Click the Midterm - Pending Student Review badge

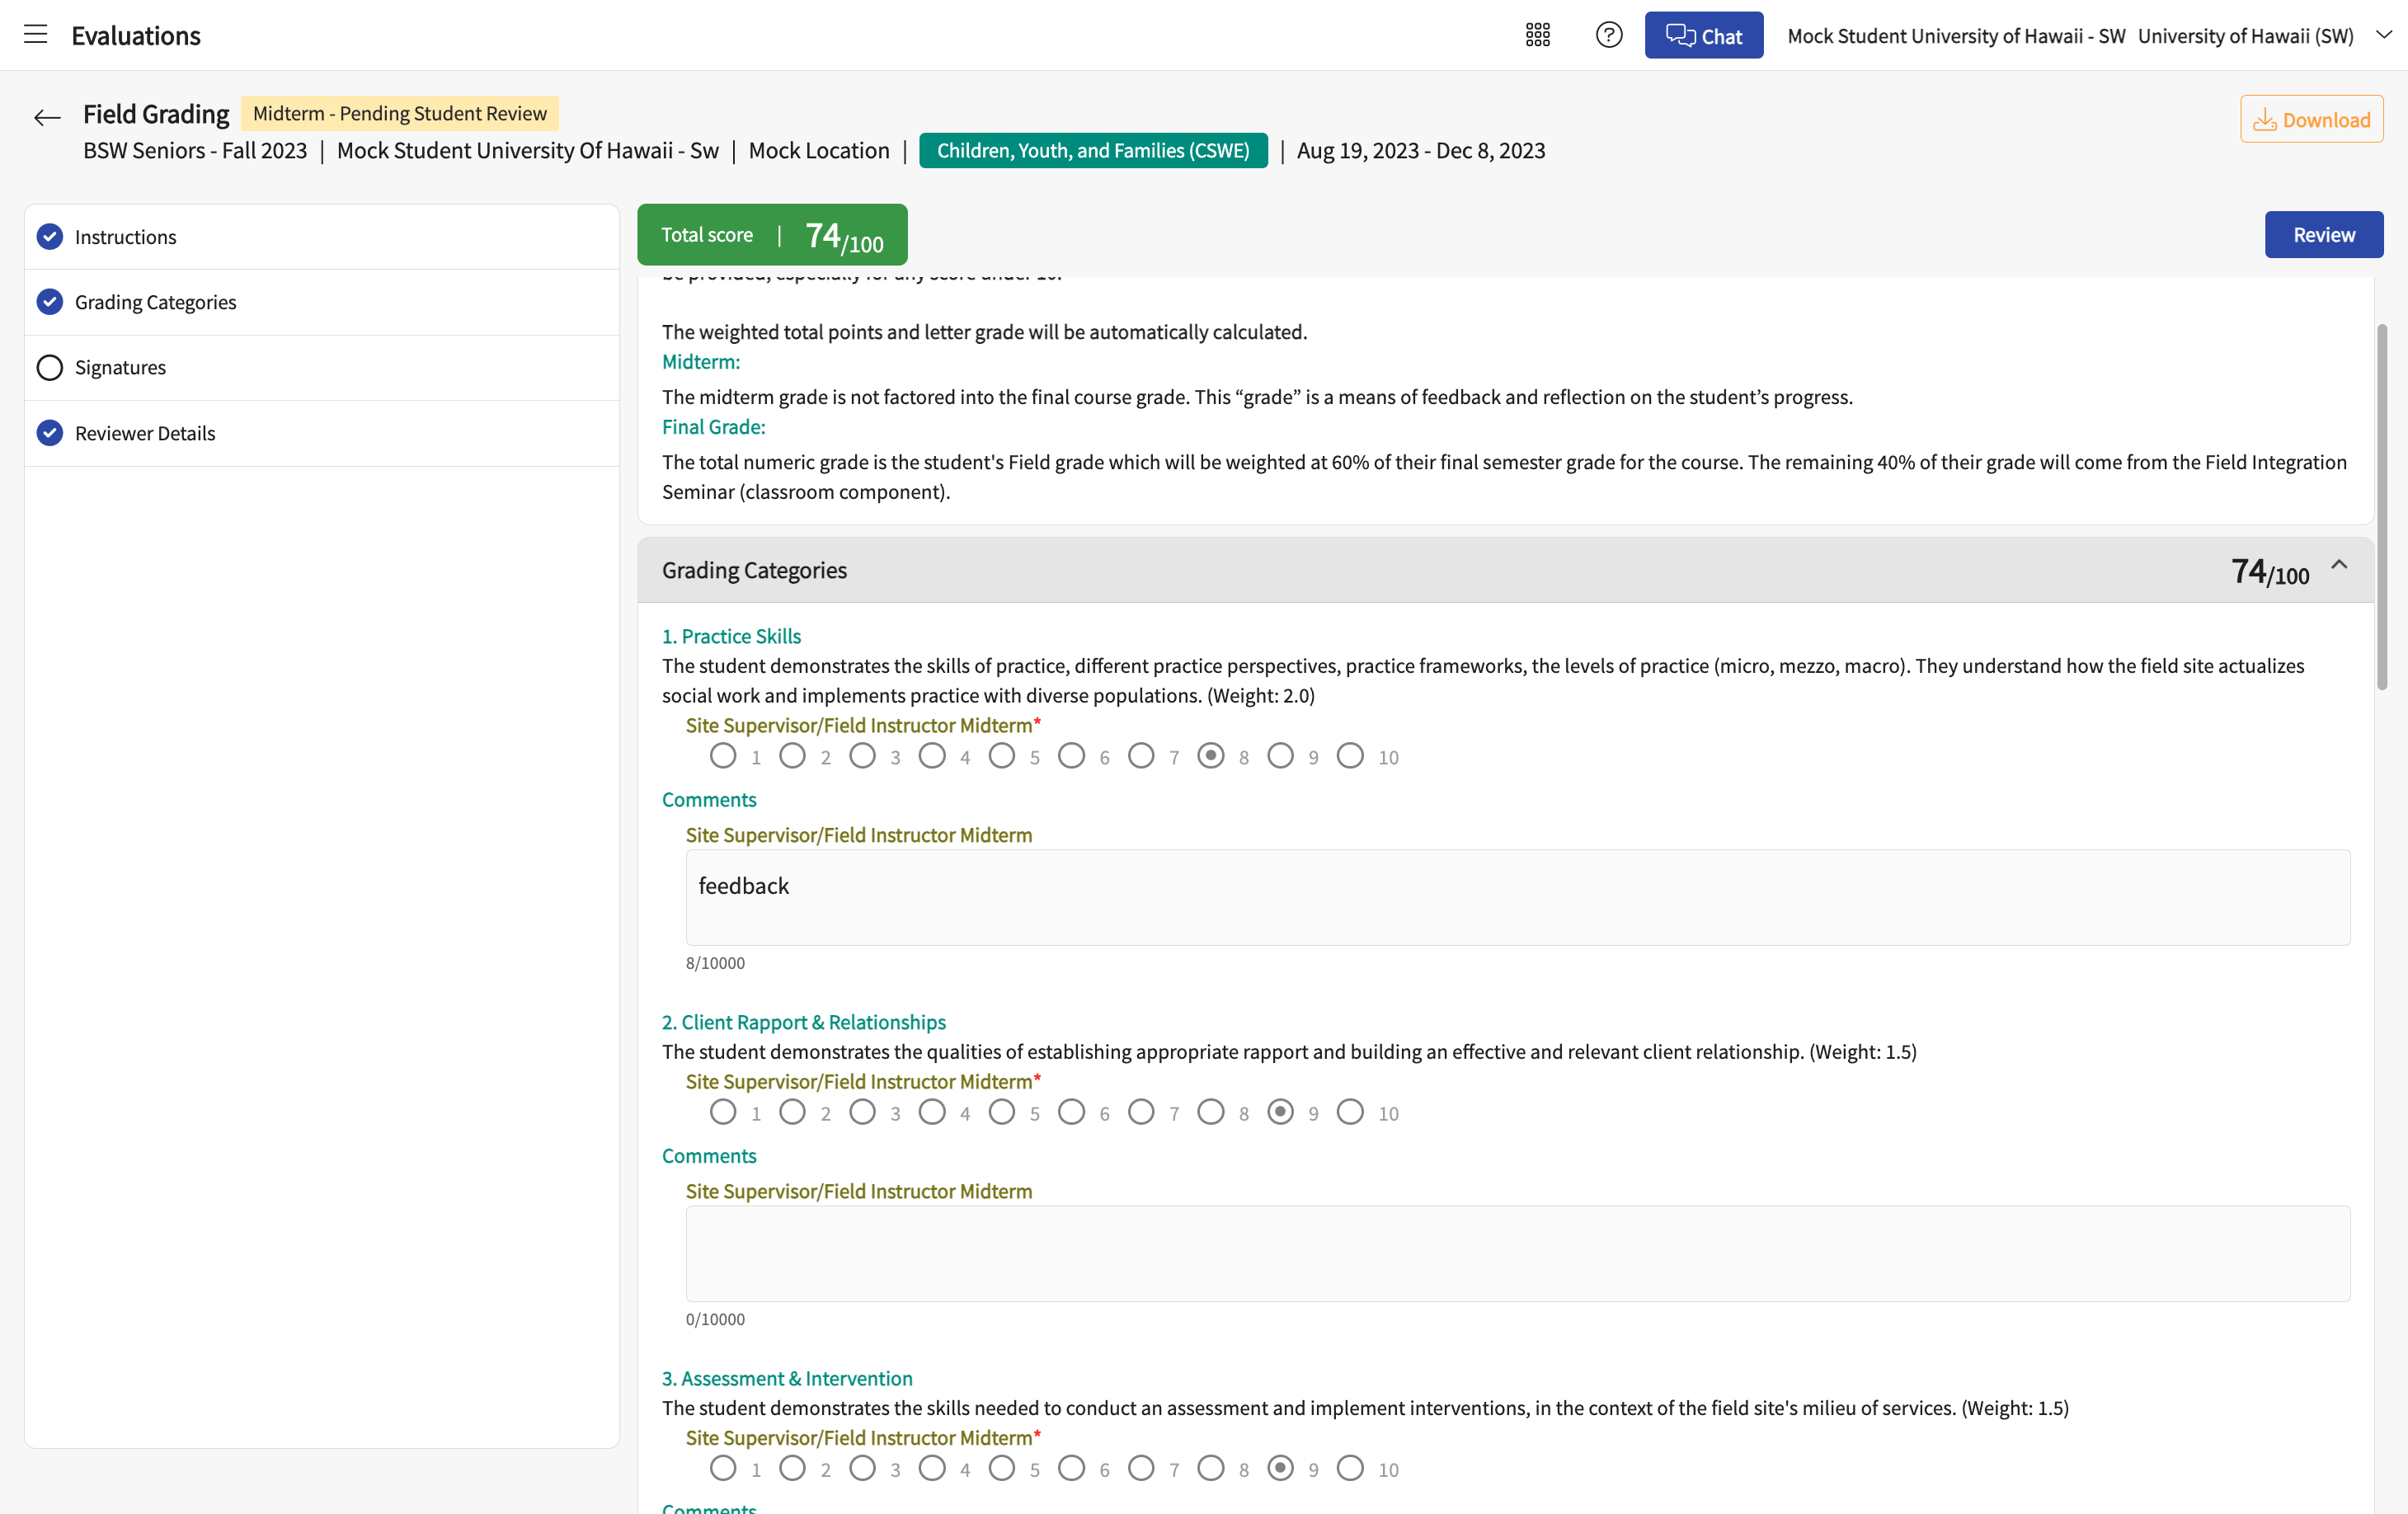pyautogui.click(x=399, y=113)
